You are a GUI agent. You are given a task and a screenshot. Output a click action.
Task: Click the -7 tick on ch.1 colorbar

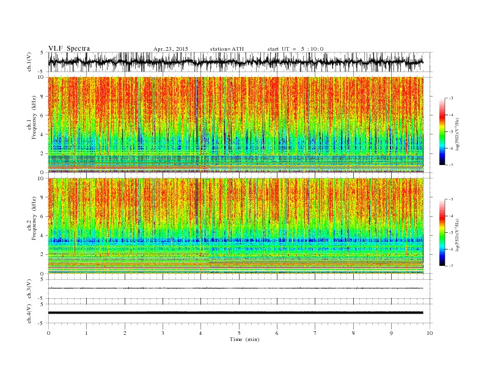[450, 165]
